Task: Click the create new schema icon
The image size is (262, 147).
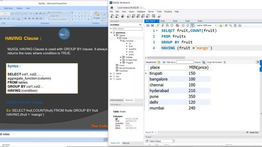Action: click(x=129, y=16)
